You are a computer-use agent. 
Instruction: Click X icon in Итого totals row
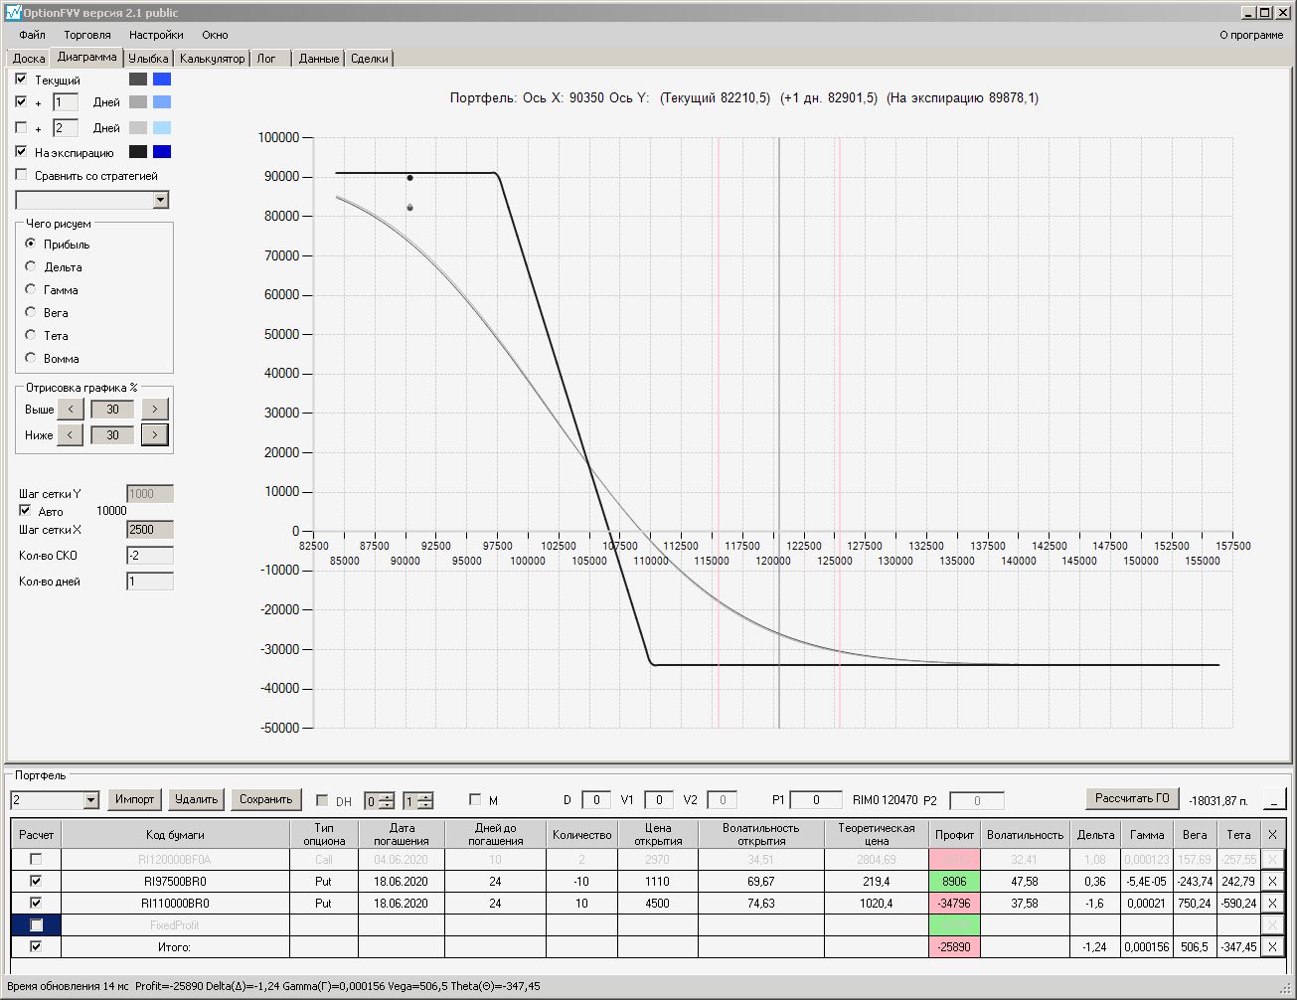click(1272, 946)
